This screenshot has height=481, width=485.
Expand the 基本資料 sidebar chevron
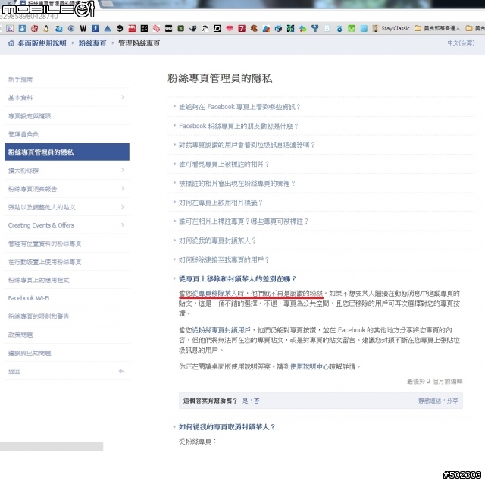pos(123,97)
